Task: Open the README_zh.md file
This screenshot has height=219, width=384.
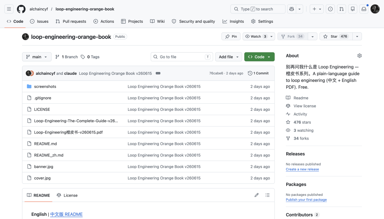Action: pos(49,155)
